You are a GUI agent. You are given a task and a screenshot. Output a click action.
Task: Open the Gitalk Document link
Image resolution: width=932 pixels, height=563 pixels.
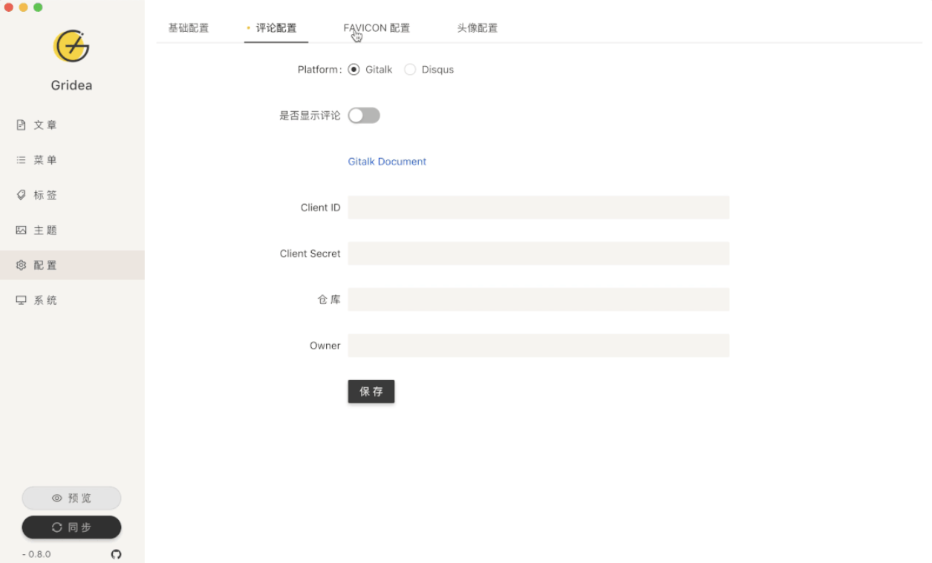(x=387, y=161)
